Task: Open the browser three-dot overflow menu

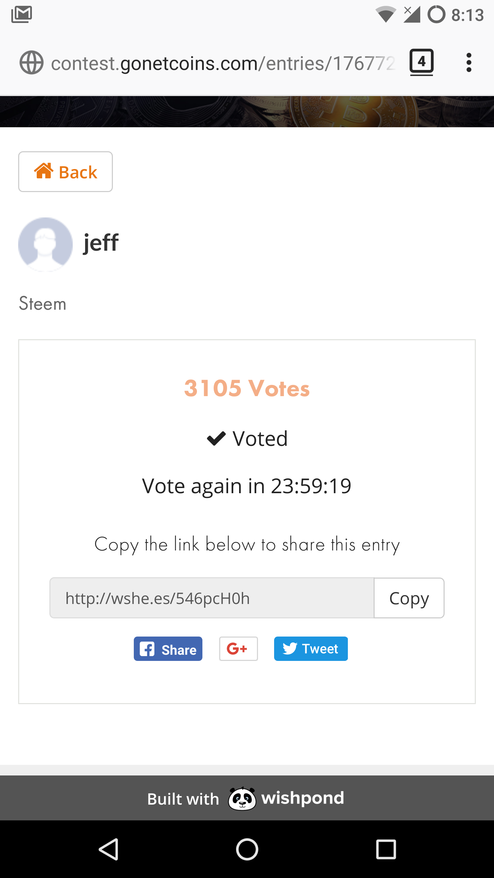Action: click(x=469, y=62)
